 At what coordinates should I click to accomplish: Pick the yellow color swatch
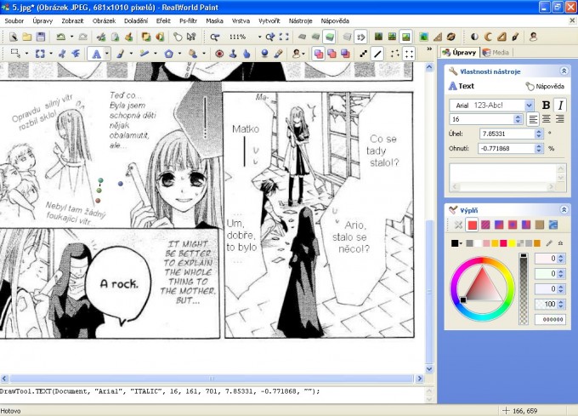512,243
